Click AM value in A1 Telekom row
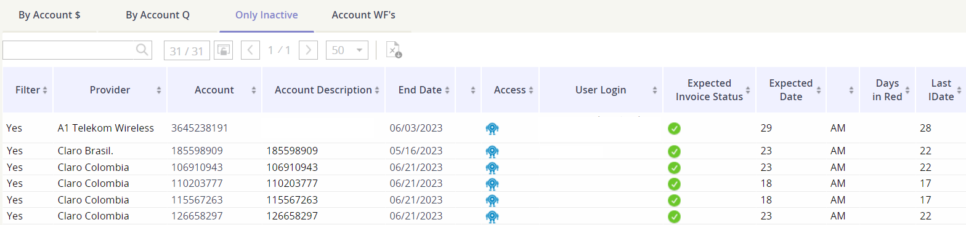966x225 pixels. [x=838, y=128]
